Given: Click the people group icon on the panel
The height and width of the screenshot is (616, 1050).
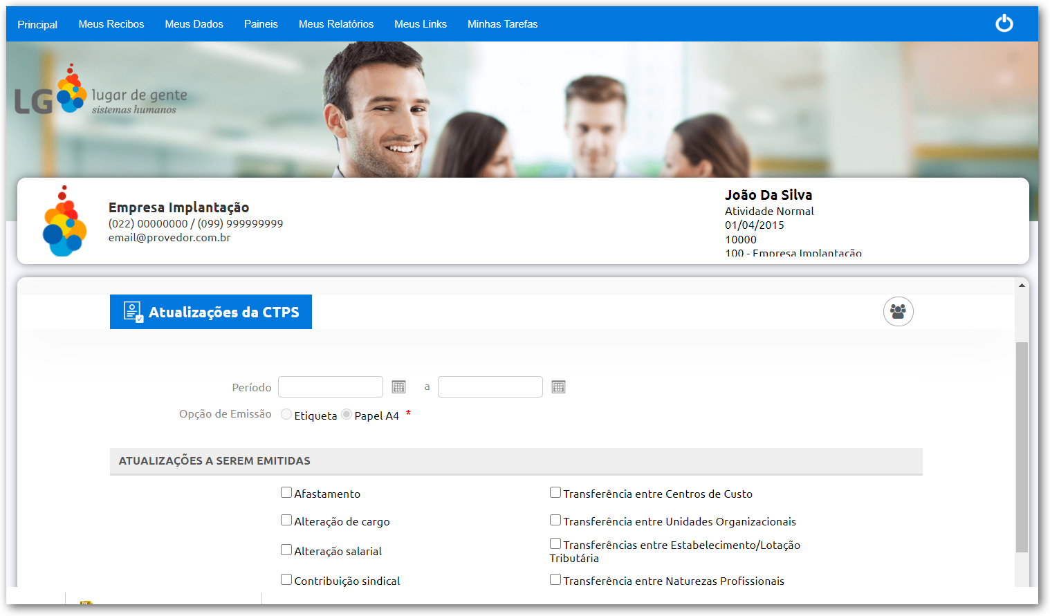Looking at the screenshot, I should [898, 311].
